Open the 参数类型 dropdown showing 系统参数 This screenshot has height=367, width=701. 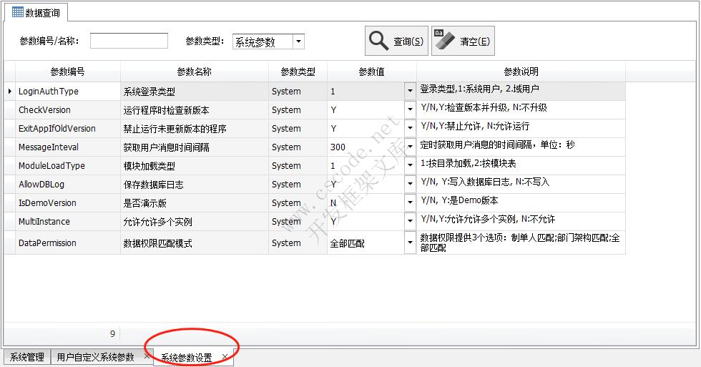pyautogui.click(x=298, y=42)
